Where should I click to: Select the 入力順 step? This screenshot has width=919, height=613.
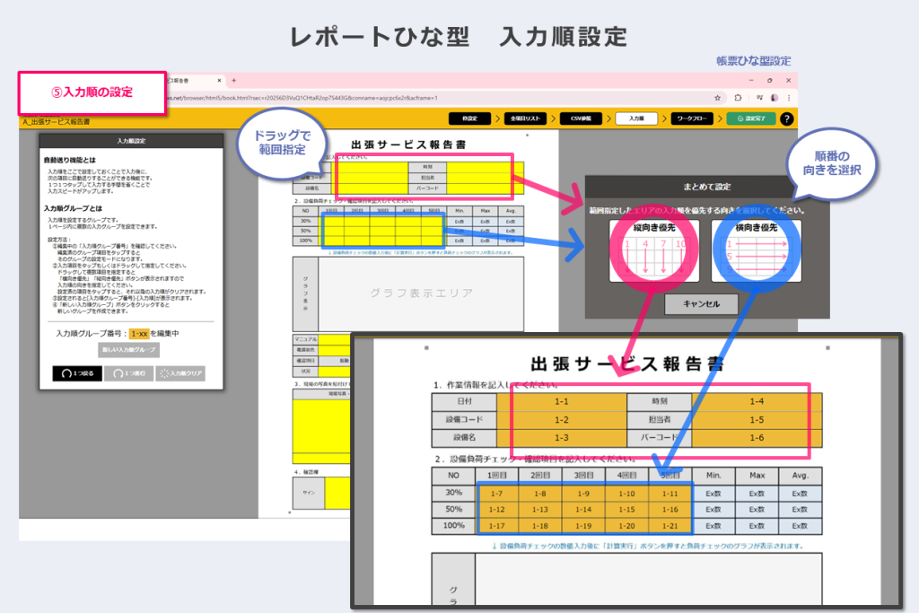click(x=636, y=118)
